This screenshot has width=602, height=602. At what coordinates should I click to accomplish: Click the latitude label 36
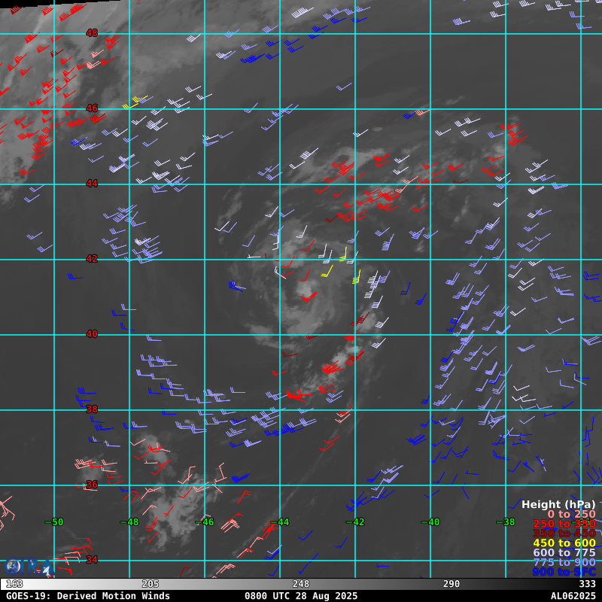[92, 485]
